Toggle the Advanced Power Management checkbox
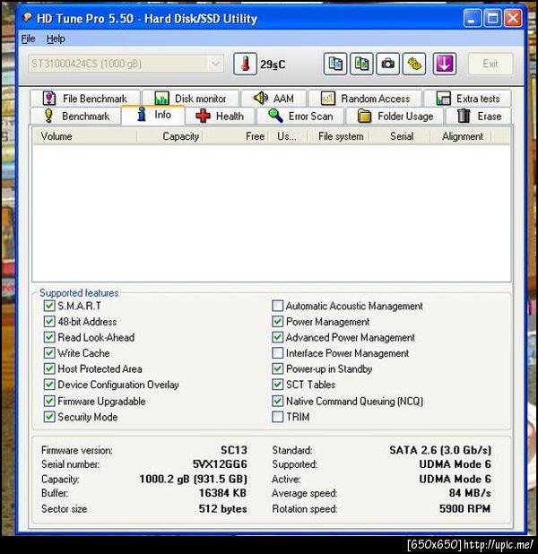The image size is (538, 554). (277, 337)
